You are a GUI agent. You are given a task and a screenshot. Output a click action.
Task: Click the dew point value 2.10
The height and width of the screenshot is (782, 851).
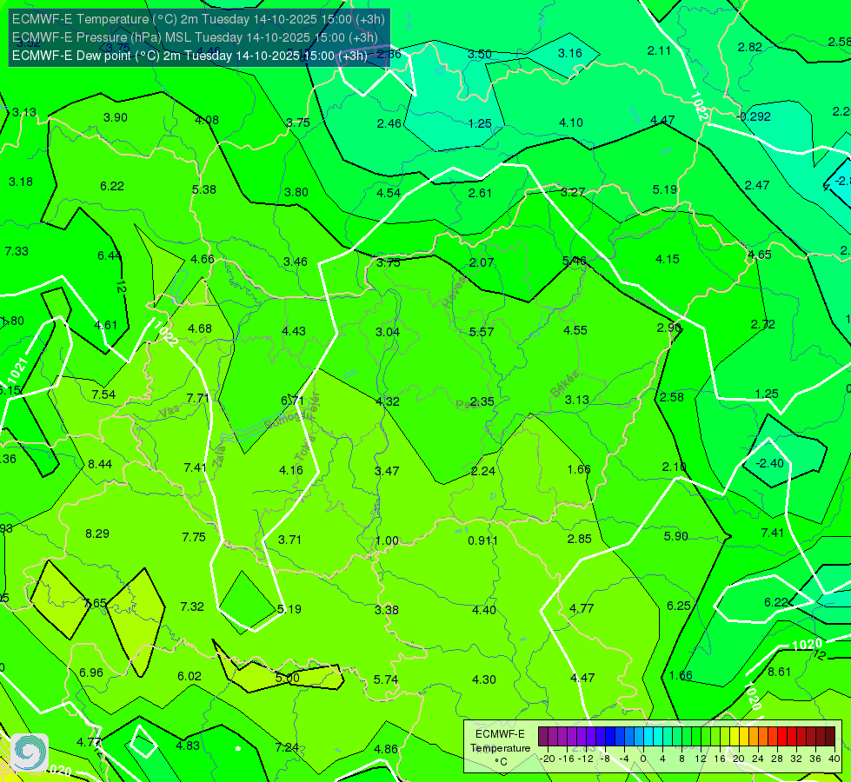tap(674, 467)
